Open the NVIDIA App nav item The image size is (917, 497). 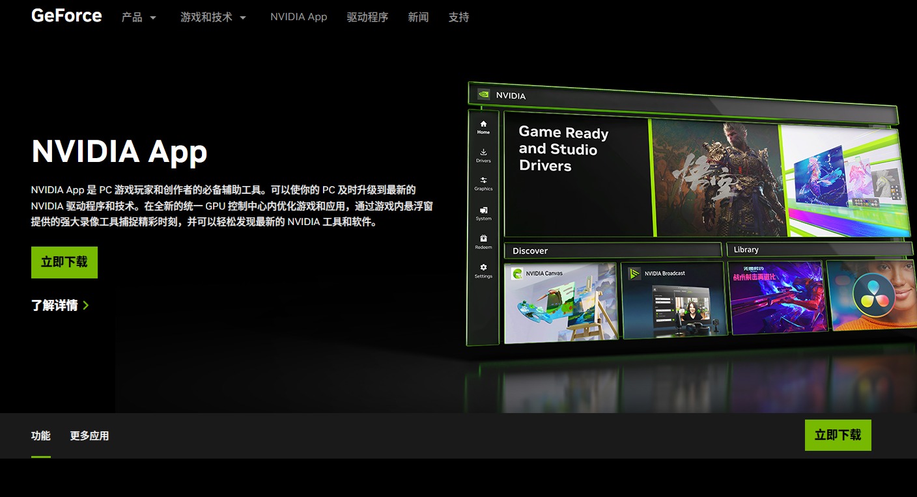[299, 17]
